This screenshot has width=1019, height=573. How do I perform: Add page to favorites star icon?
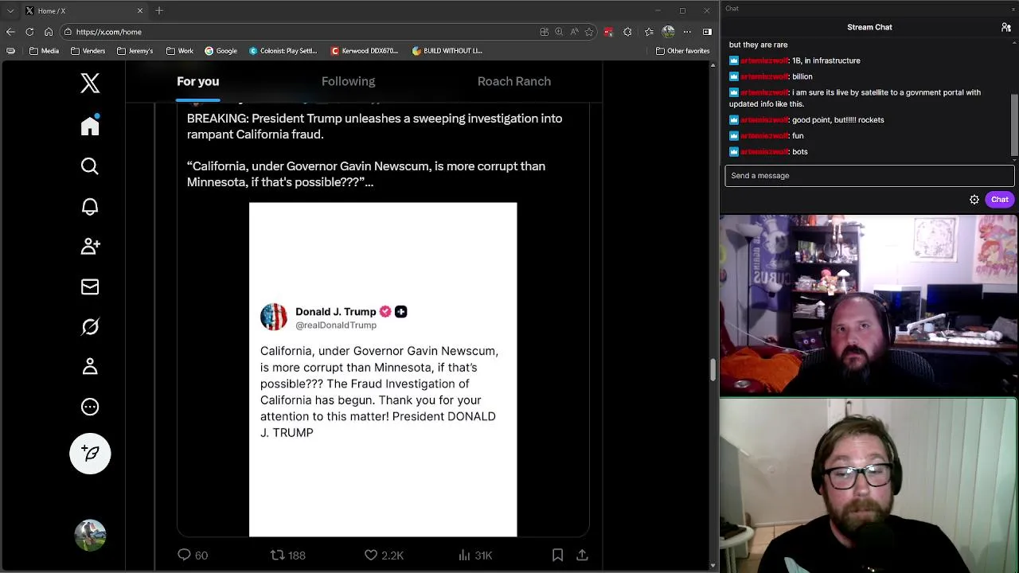click(x=589, y=32)
